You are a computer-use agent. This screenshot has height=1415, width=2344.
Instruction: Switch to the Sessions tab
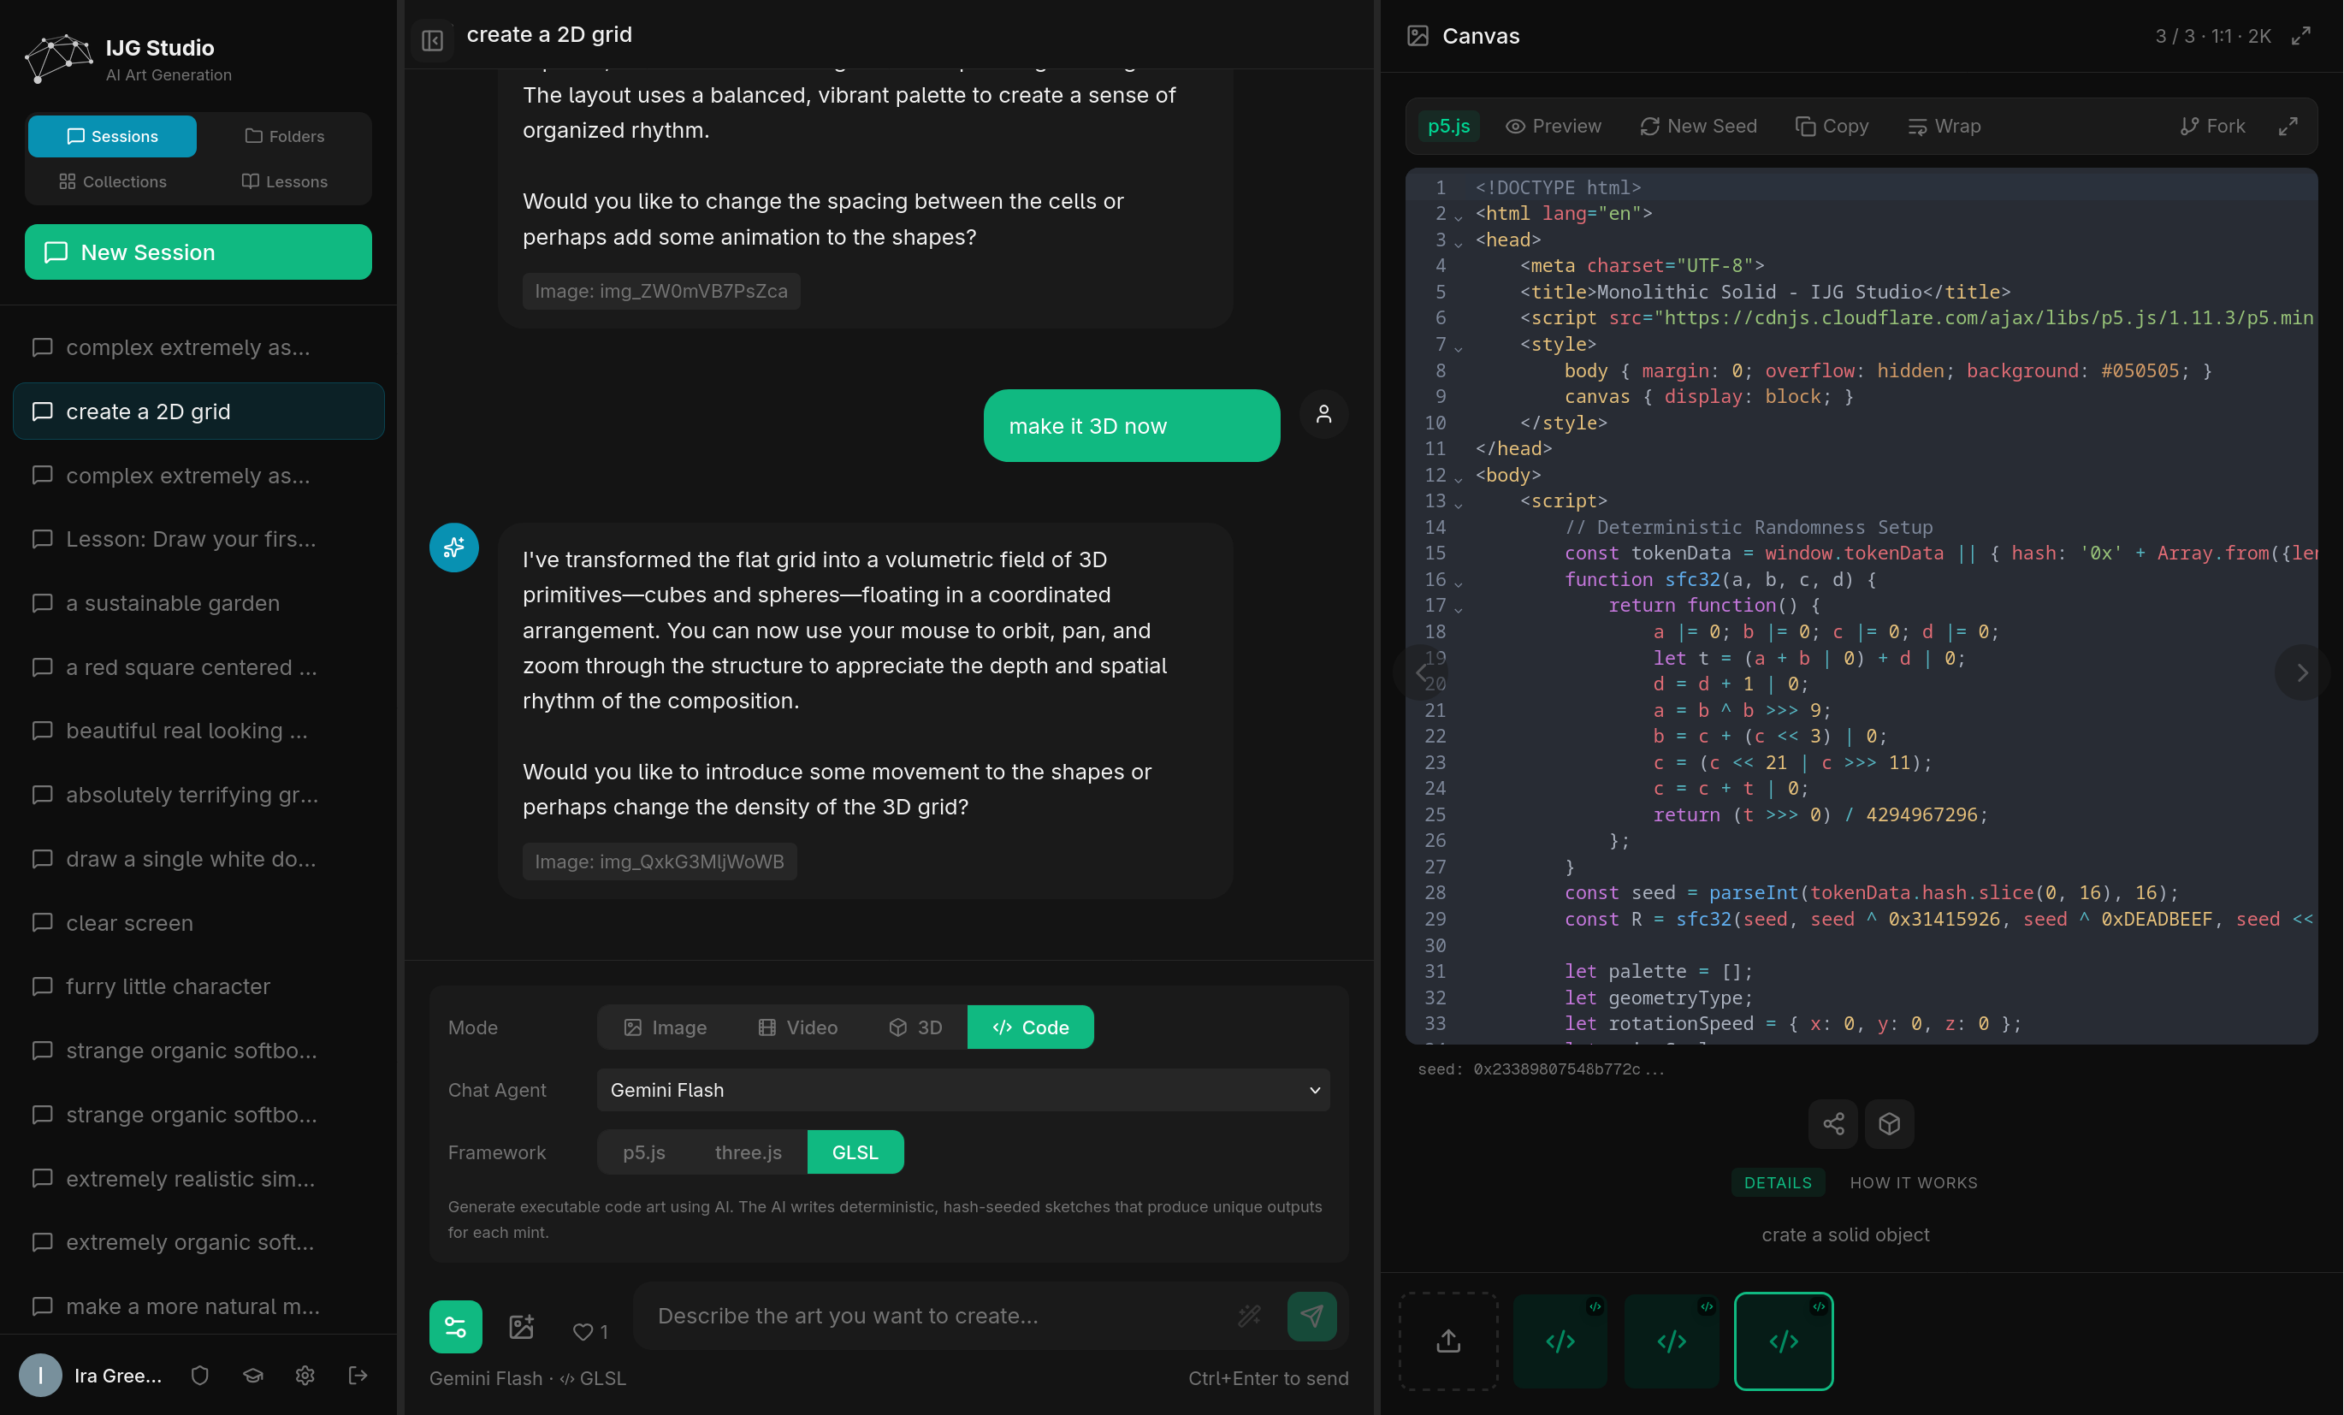pyautogui.click(x=112, y=136)
